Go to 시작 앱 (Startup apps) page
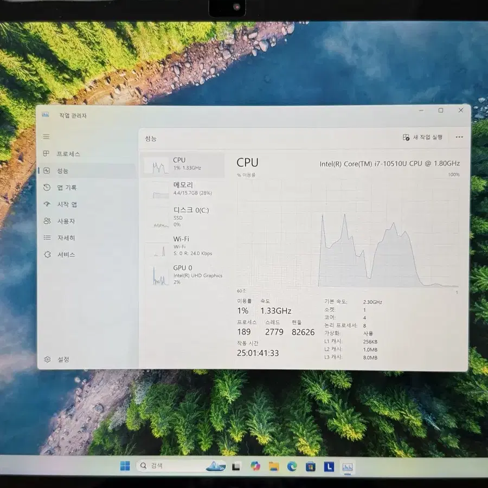 [87, 204]
